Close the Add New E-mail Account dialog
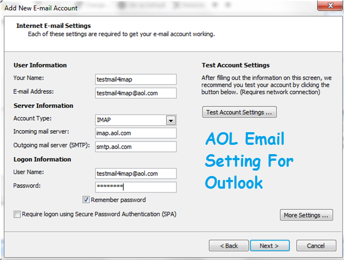The image size is (344, 260). 330,5
